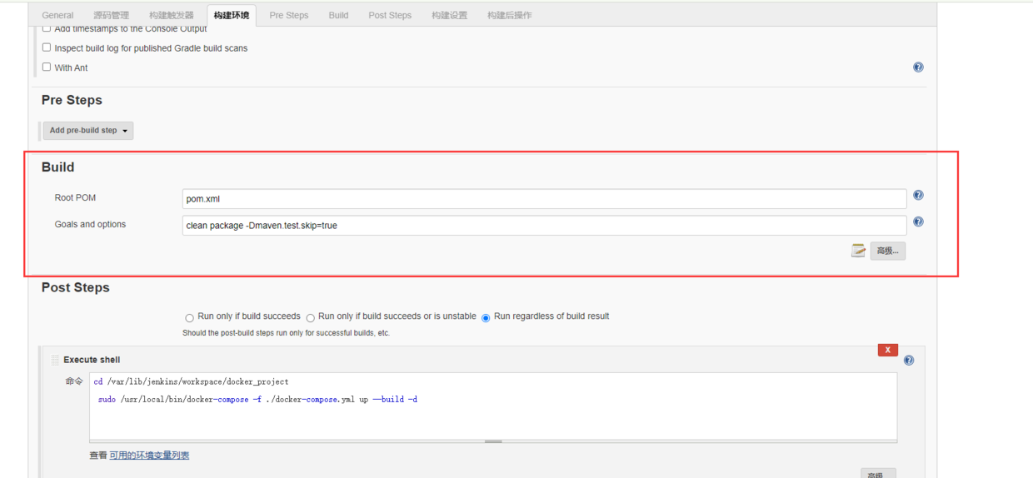Click the shell command textarea resize bar
Image resolution: width=1033 pixels, height=478 pixels.
493,441
